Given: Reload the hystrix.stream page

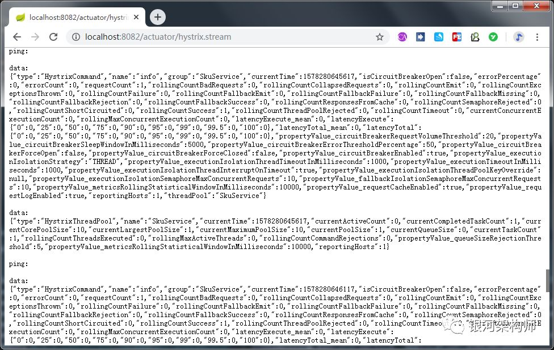Looking at the screenshot, I should click(53, 37).
